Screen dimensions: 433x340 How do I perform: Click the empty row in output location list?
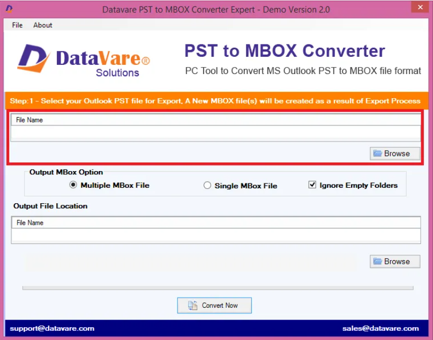click(x=216, y=235)
